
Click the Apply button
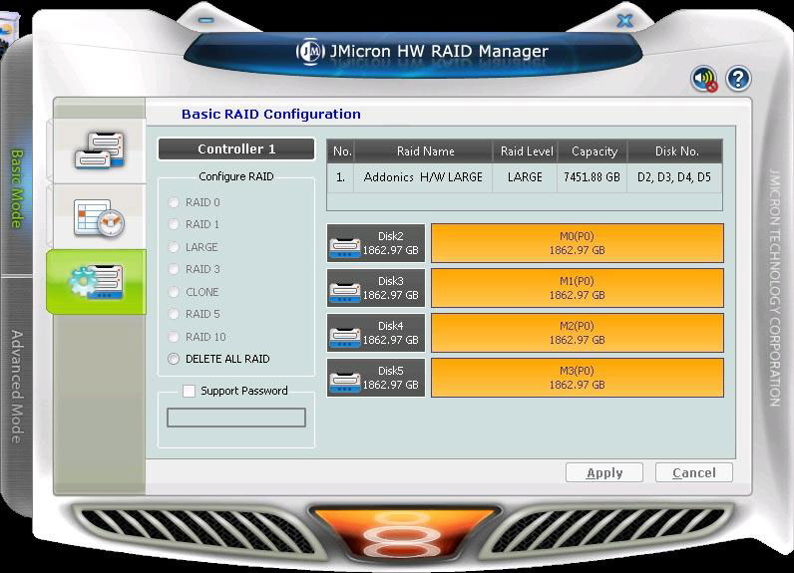tap(604, 473)
